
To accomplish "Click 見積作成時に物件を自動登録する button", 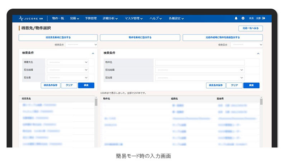I will click(x=222, y=38).
